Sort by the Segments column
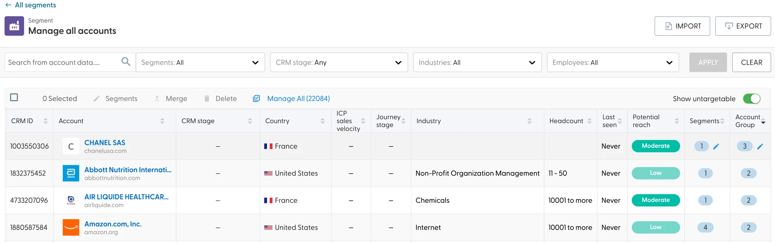The height and width of the screenshot is (243, 775). 722,121
